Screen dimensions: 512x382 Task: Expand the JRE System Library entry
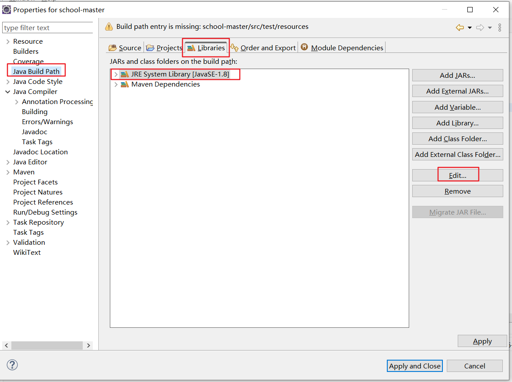(116, 74)
